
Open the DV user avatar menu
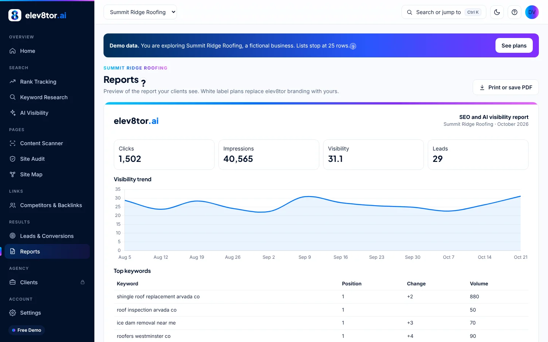532,12
